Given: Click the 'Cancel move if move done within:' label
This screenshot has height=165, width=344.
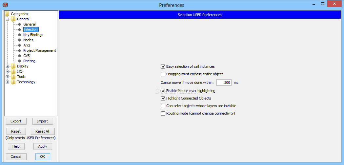Looking at the screenshot, I should pos(187,82).
